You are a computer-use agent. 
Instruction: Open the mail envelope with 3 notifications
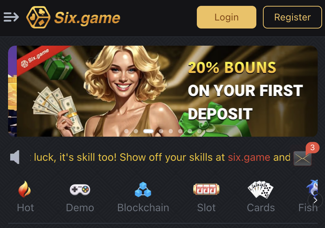303,159
